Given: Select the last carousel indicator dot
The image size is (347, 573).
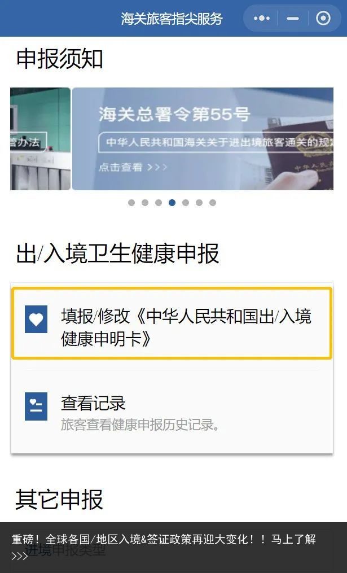Looking at the screenshot, I should [213, 203].
